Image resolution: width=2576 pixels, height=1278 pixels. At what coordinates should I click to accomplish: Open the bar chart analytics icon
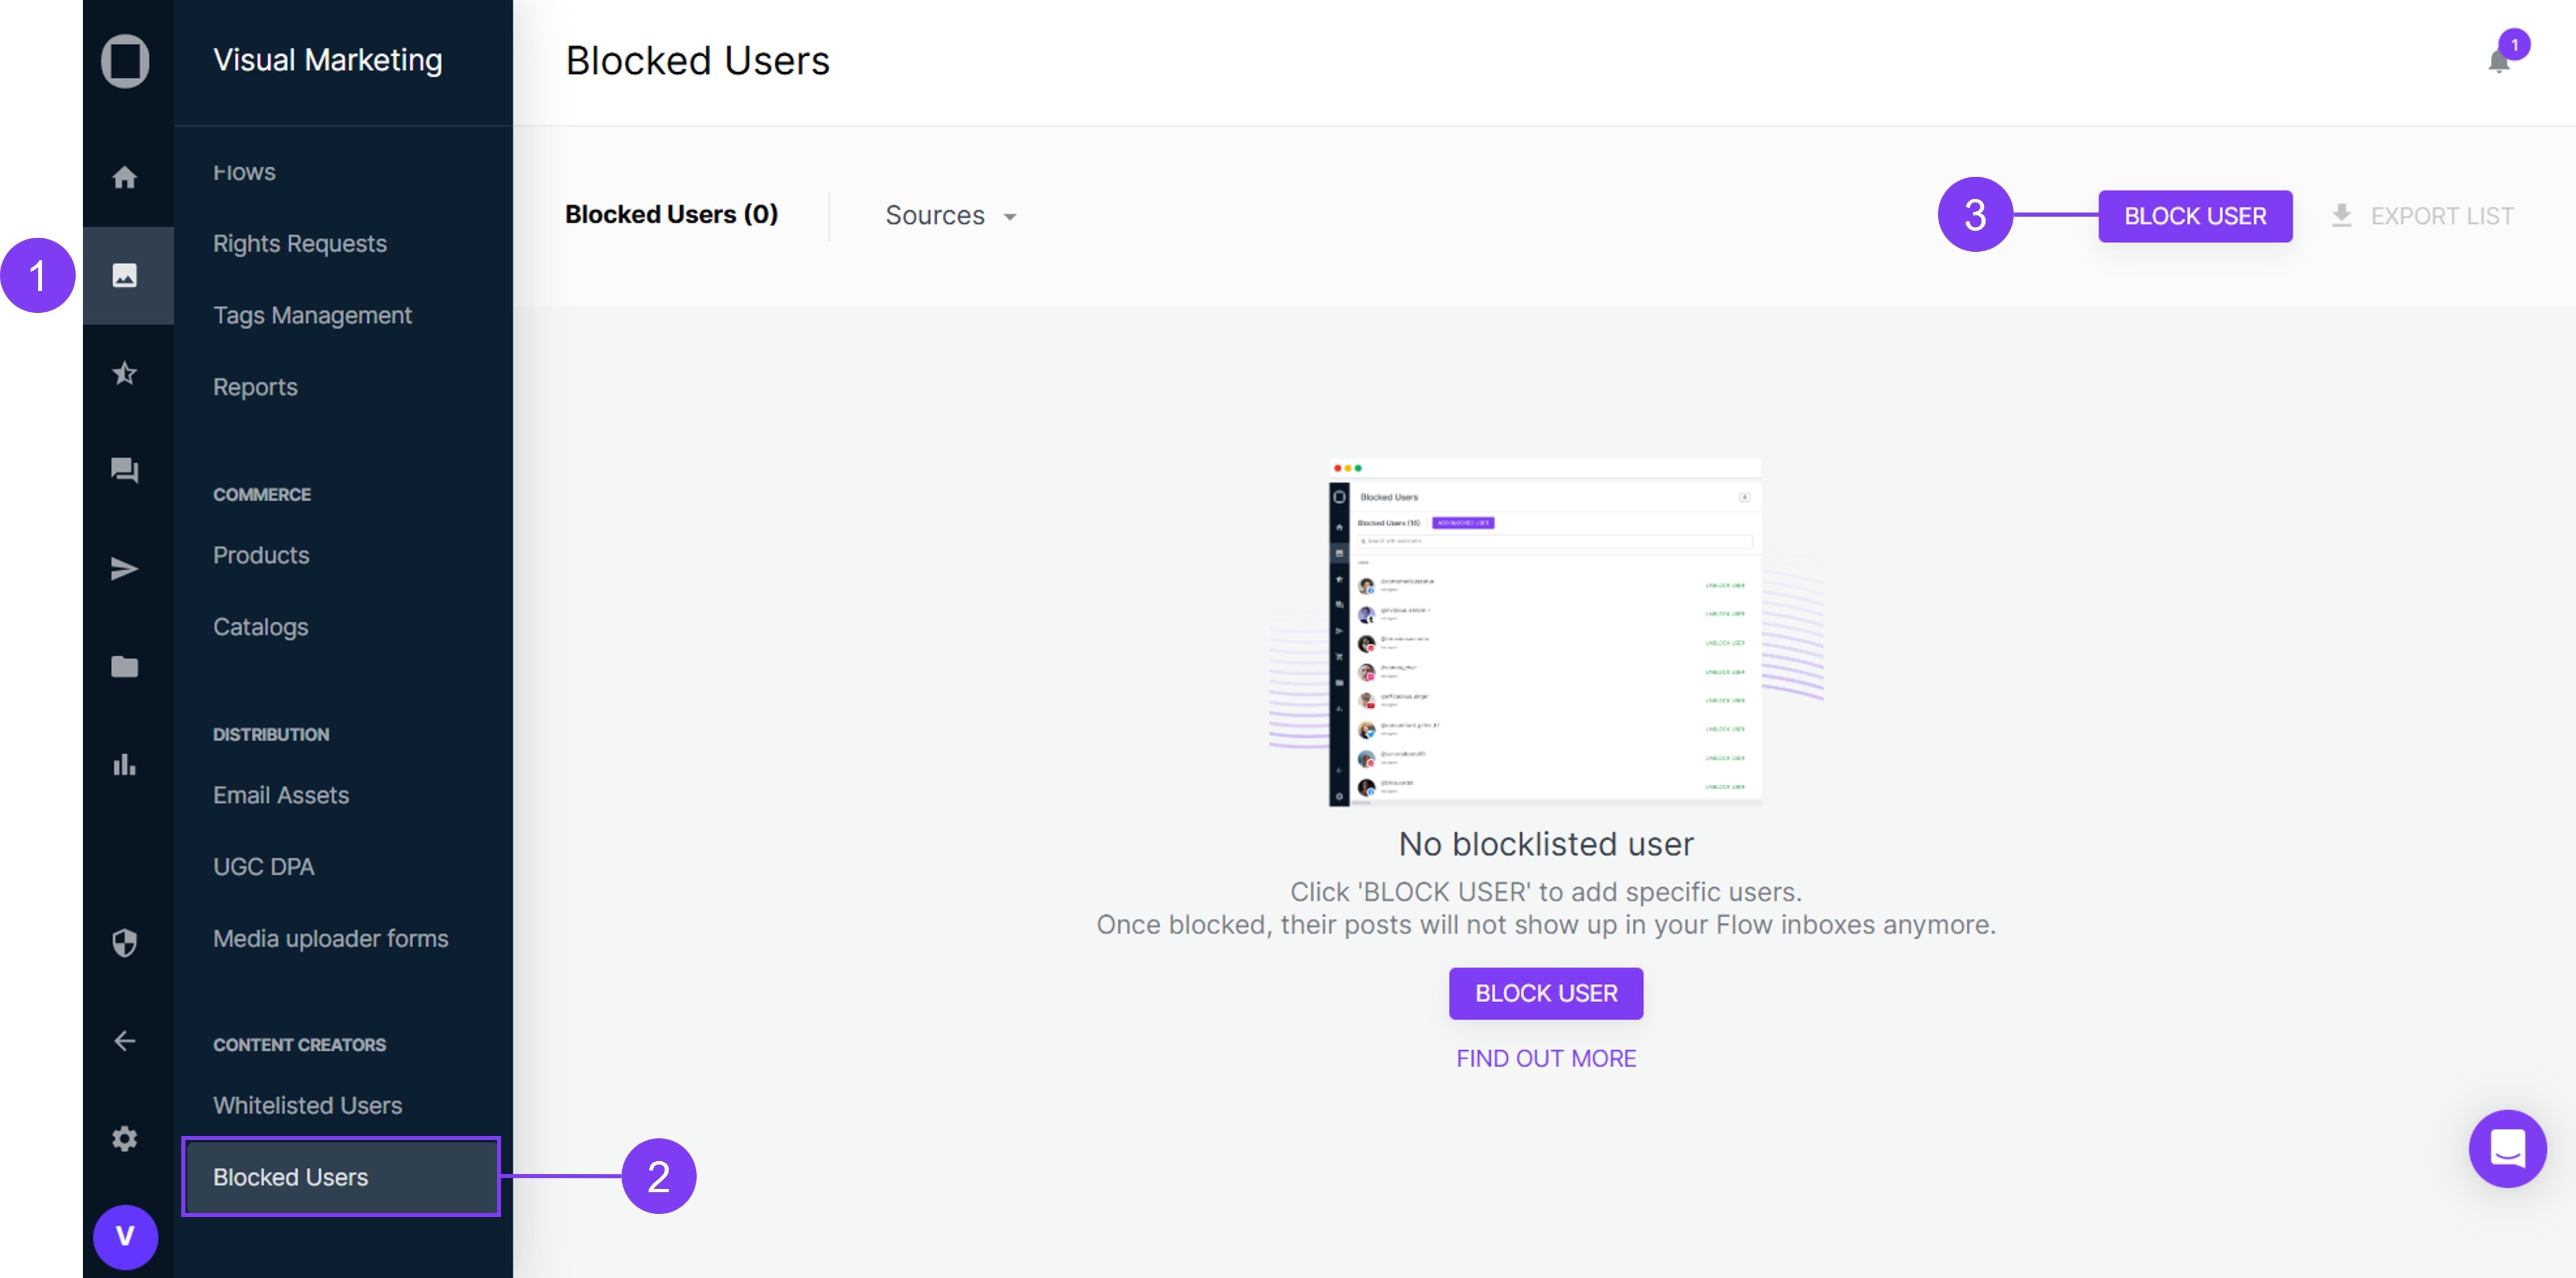coord(124,765)
